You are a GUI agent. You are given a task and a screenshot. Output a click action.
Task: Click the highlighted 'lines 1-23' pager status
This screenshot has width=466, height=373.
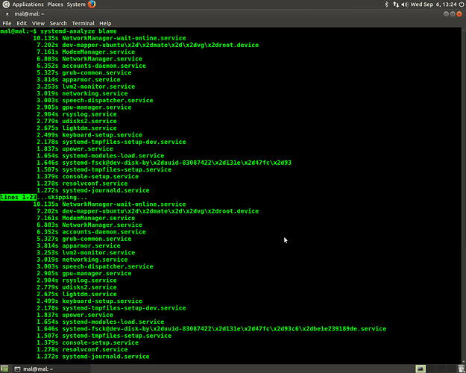click(19, 197)
